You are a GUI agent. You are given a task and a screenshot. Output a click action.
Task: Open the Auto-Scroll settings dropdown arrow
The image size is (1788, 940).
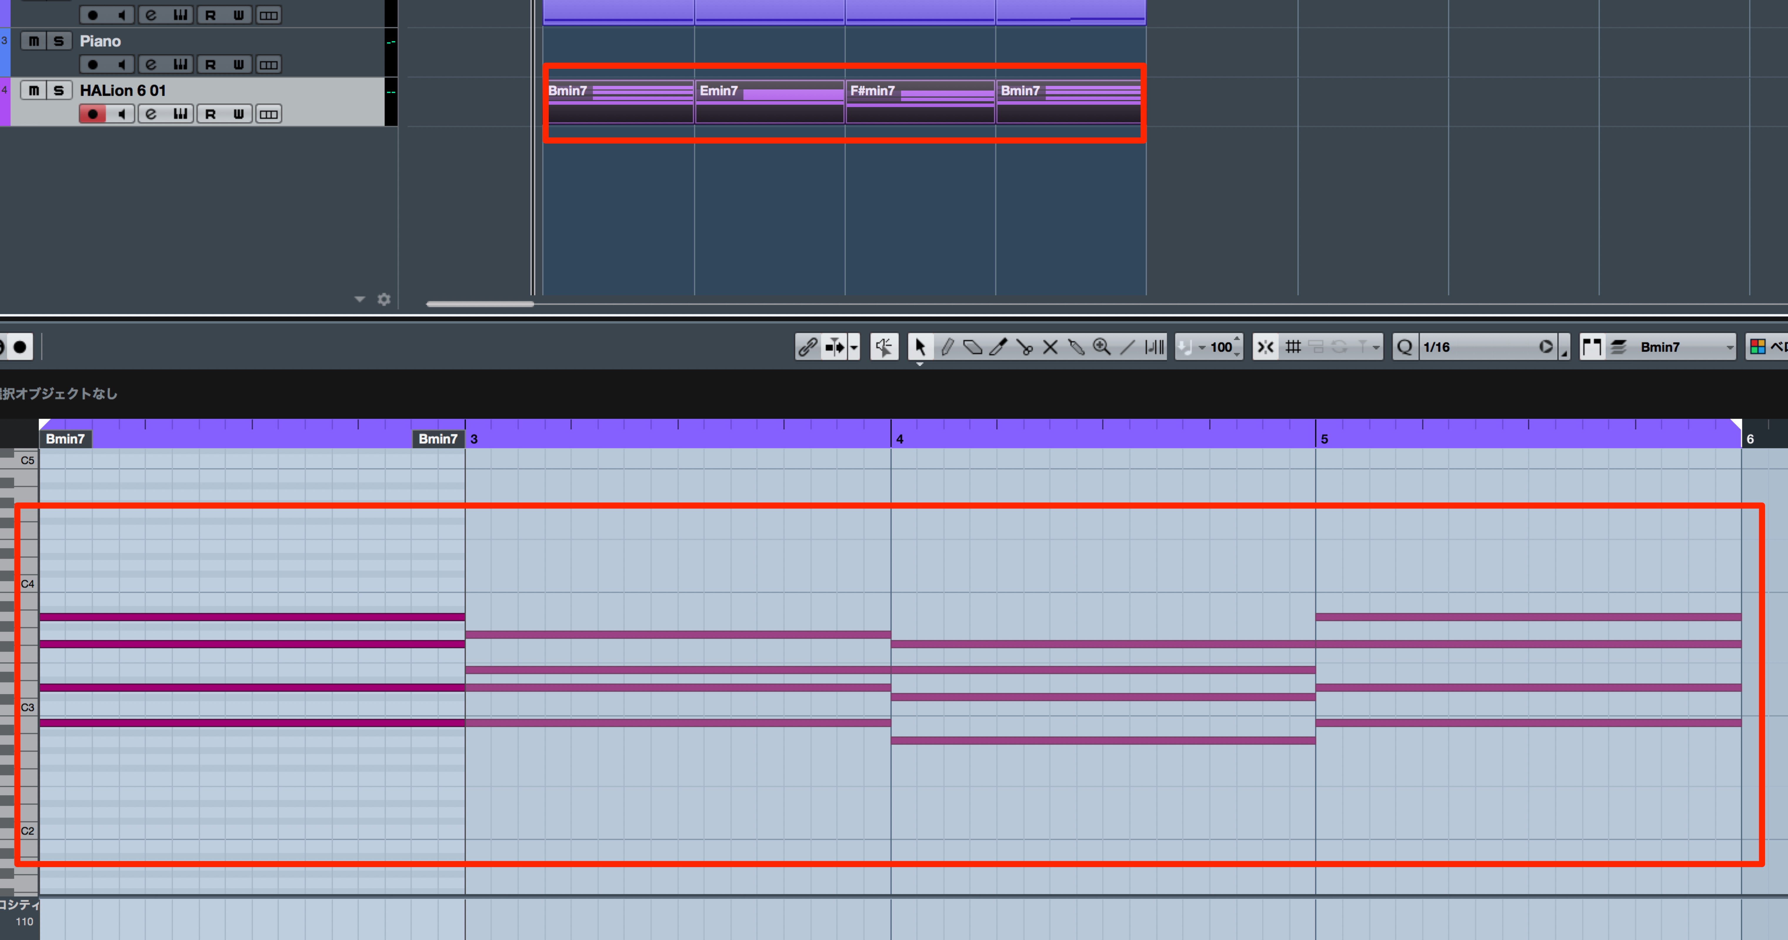coord(854,346)
